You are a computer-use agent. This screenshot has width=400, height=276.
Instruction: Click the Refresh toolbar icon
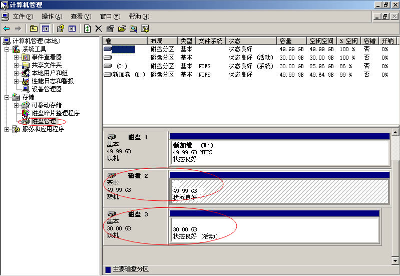(x=87, y=29)
